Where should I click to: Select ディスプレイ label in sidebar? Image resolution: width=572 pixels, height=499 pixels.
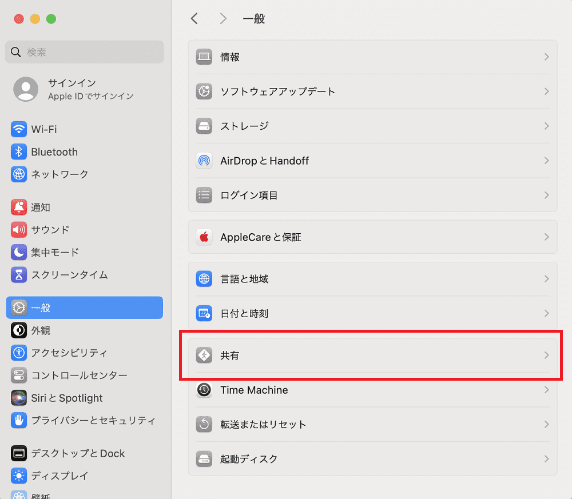(x=59, y=476)
